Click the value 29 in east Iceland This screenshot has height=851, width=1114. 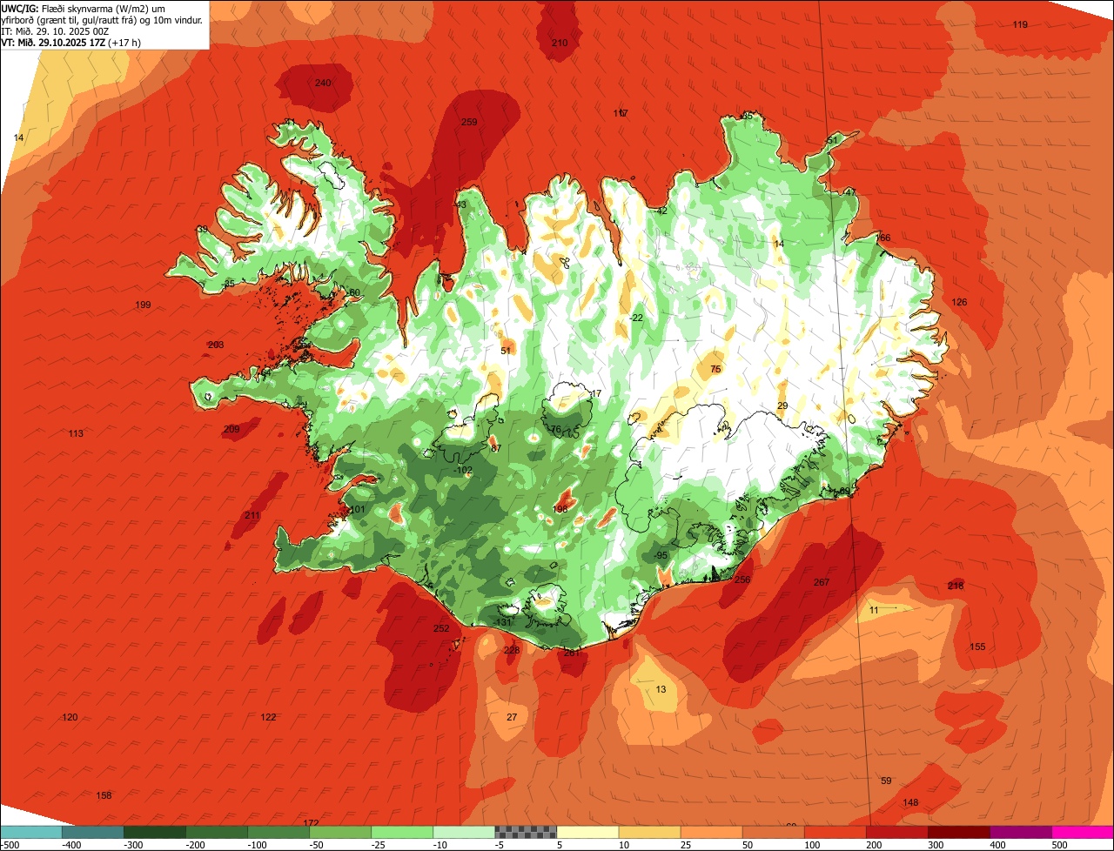(x=782, y=406)
